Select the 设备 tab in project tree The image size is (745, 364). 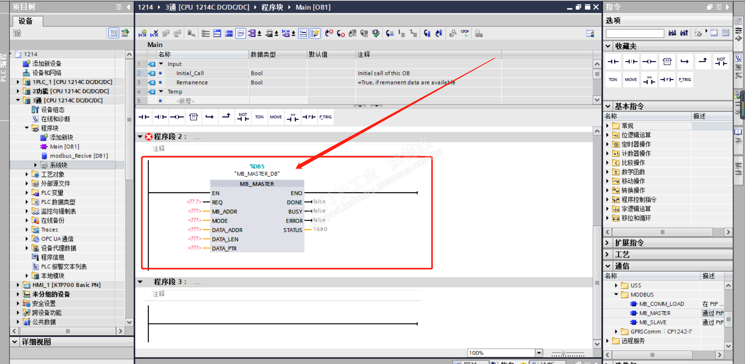(26, 21)
